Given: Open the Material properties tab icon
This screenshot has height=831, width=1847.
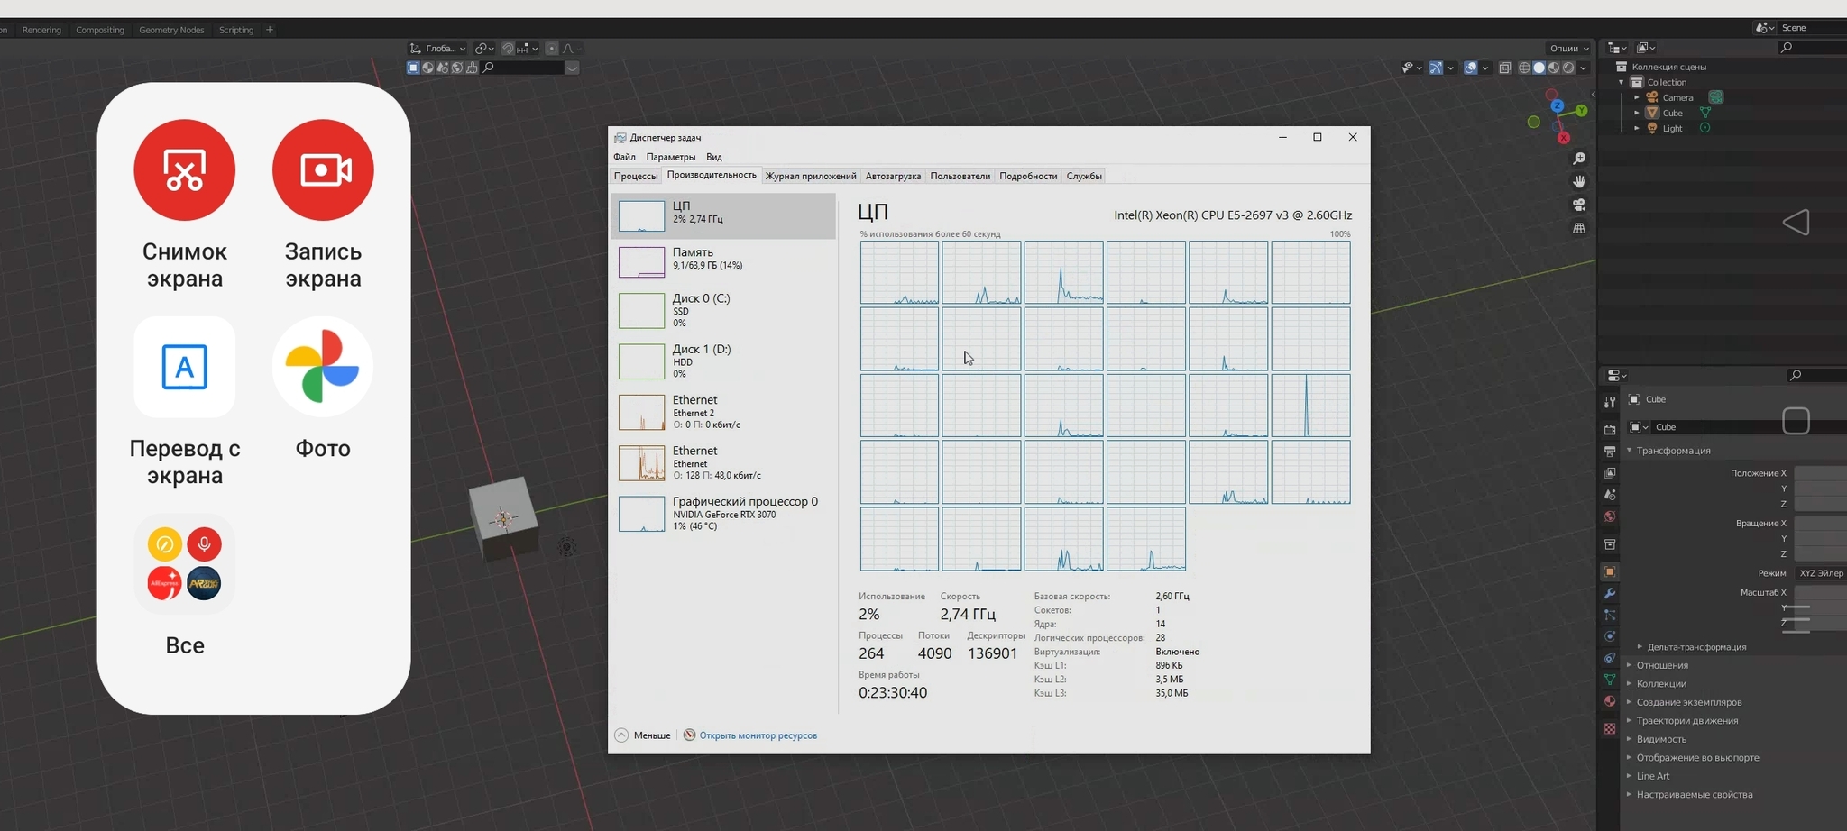Looking at the screenshot, I should coord(1610,701).
